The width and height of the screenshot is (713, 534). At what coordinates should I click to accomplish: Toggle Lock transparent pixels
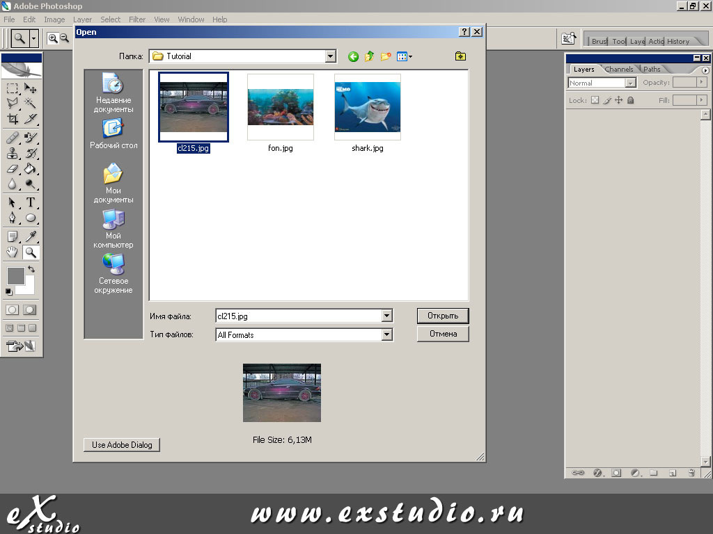595,100
